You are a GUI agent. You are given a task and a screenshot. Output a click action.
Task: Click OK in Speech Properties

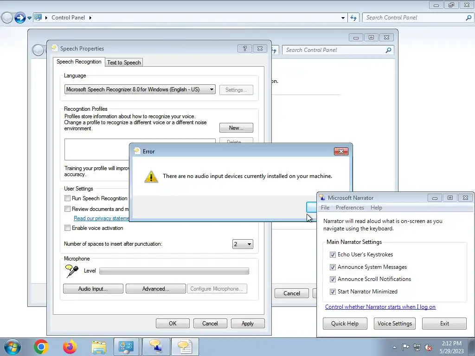tap(173, 323)
